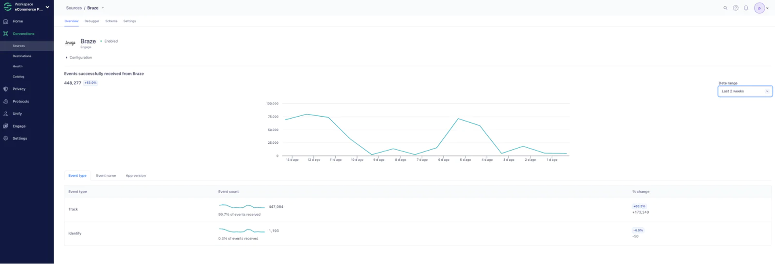Viewport: 775px width, 264px height.
Task: Click the 13 d ago chart label
Action: (x=292, y=160)
